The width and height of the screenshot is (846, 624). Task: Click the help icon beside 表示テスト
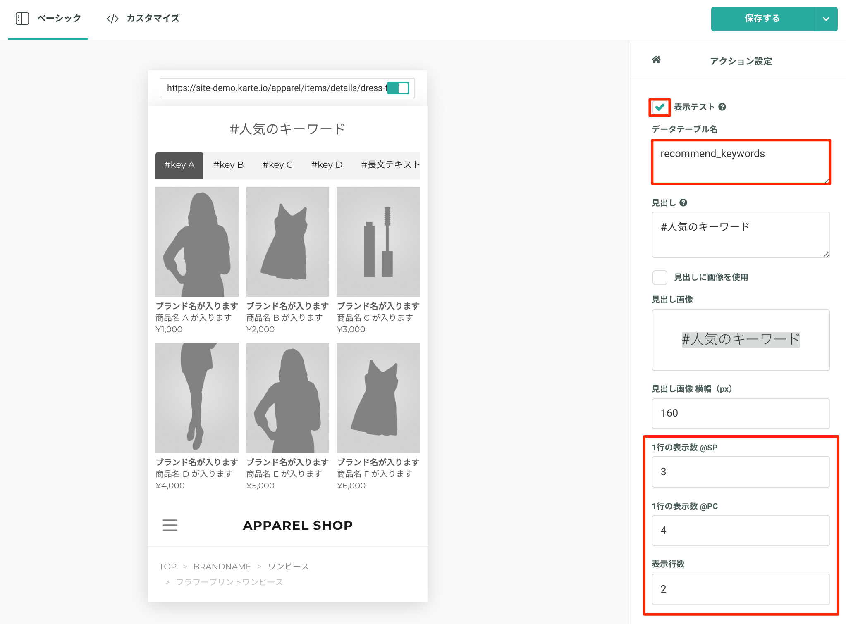[x=722, y=107]
